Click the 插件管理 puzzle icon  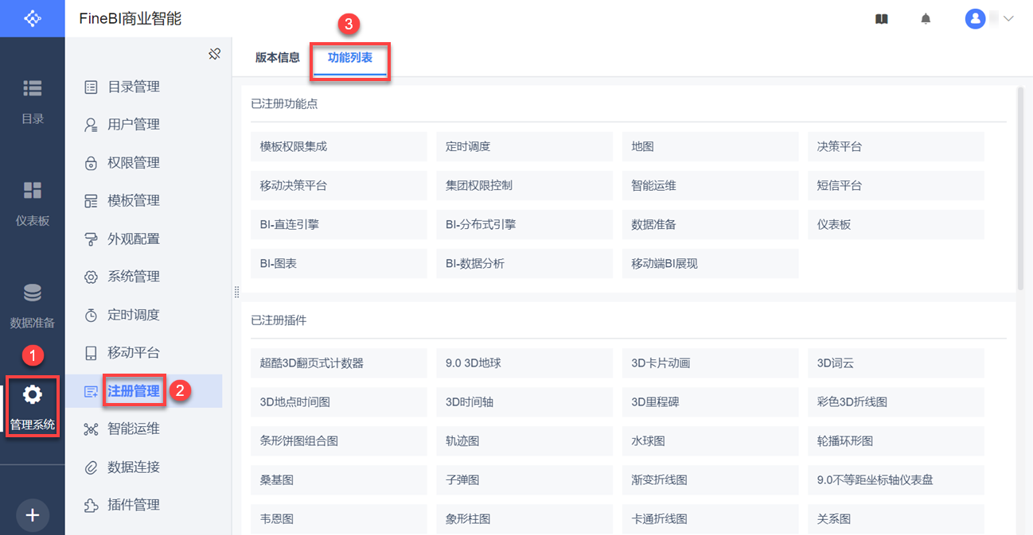pos(91,505)
